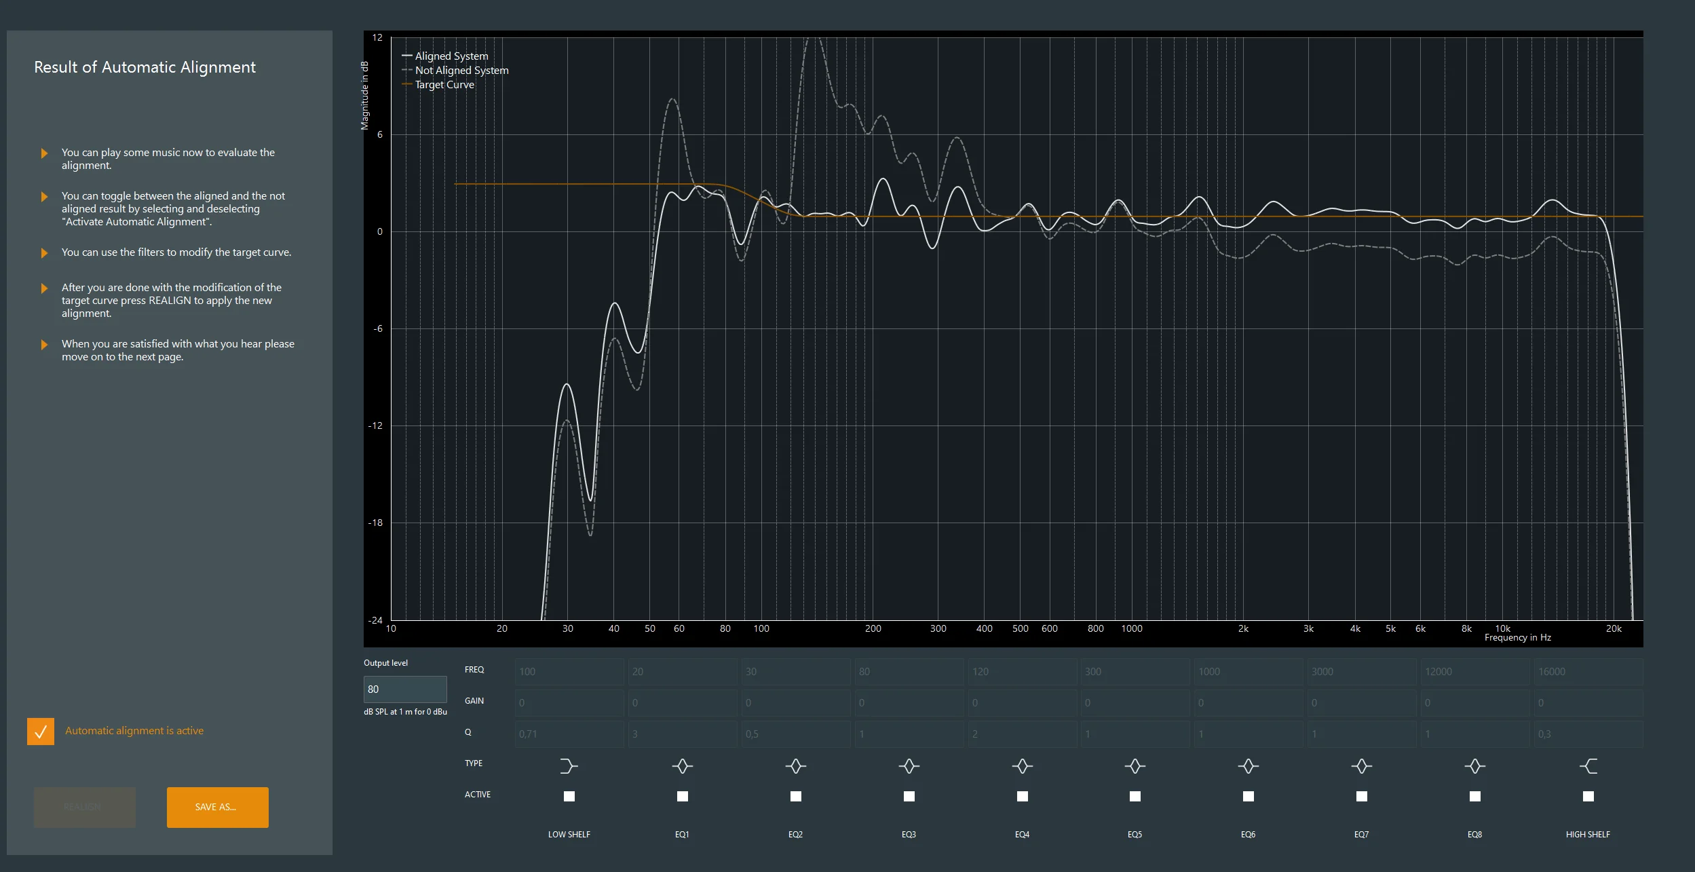Click the EQ5 gain field
This screenshot has height=872, width=1695.
tap(1135, 702)
